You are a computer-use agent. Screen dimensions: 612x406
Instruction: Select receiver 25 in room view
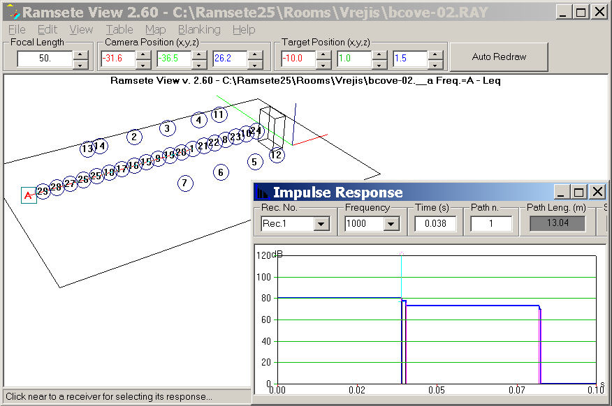point(96,176)
